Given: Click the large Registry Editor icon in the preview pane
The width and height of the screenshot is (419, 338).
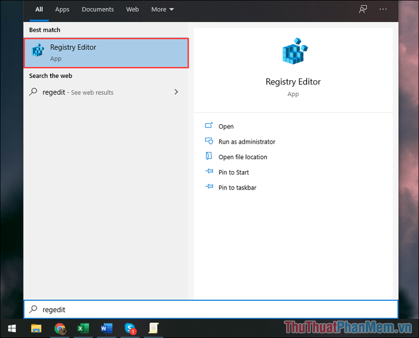Looking at the screenshot, I should click(x=295, y=51).
